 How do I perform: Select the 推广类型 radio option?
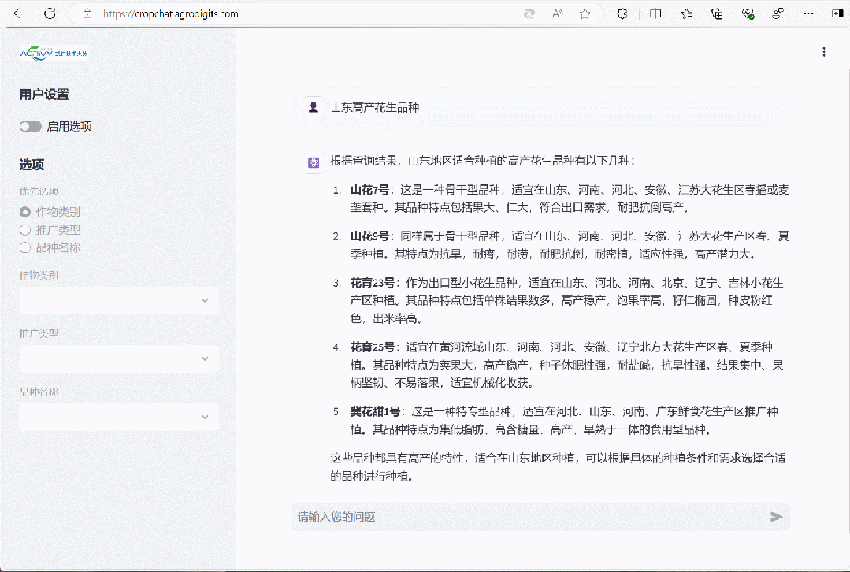(25, 230)
